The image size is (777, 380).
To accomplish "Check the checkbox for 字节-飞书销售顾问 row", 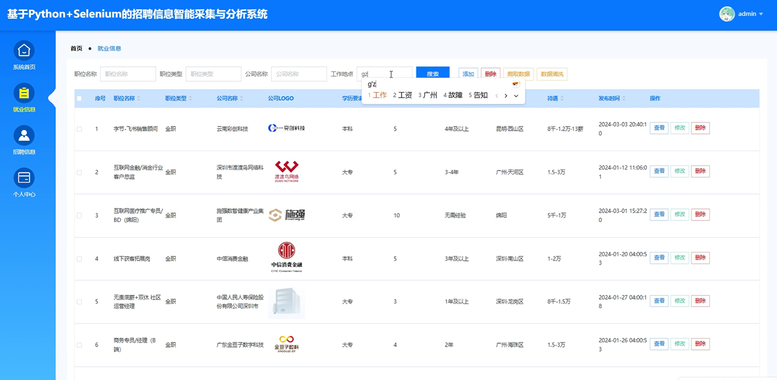I will (x=79, y=129).
